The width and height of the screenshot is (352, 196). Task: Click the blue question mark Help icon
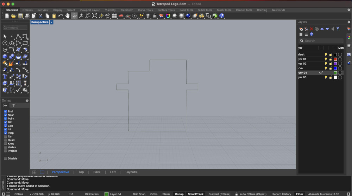[x=222, y=16]
